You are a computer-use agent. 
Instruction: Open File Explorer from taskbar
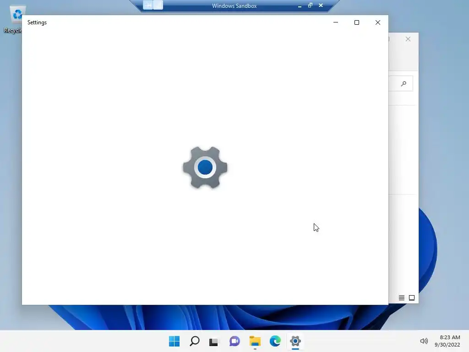point(255,341)
